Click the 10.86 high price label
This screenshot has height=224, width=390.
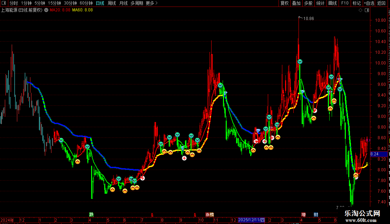pos(309,19)
